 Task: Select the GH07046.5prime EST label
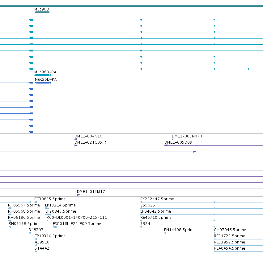(230, 230)
